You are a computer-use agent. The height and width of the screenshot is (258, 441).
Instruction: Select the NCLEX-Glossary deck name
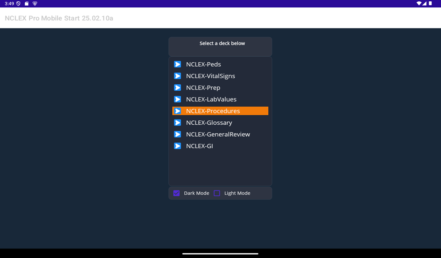[x=209, y=123]
